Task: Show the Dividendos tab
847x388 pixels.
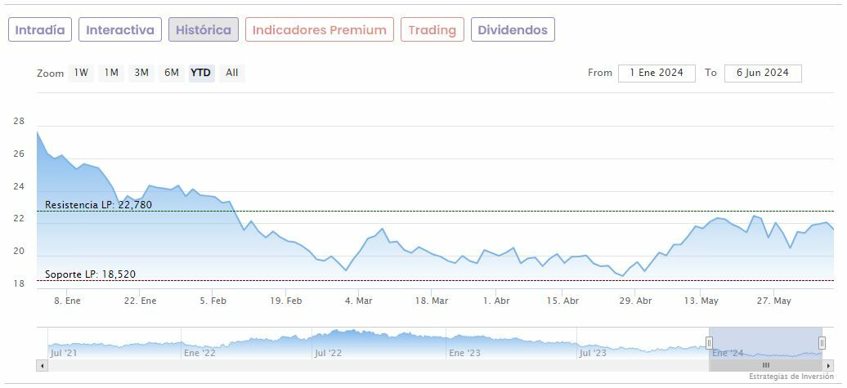Action: (x=513, y=30)
